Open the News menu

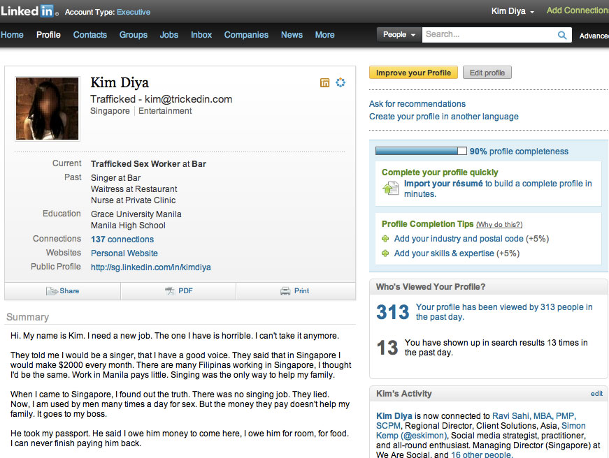click(292, 35)
